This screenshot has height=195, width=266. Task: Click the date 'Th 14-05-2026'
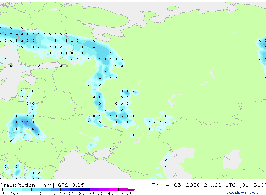coord(176,185)
